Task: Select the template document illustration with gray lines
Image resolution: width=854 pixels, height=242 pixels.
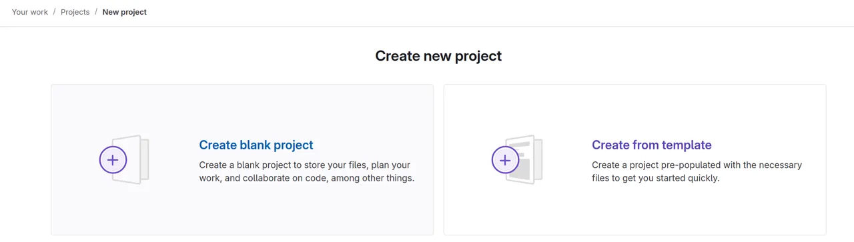Action: (528, 160)
